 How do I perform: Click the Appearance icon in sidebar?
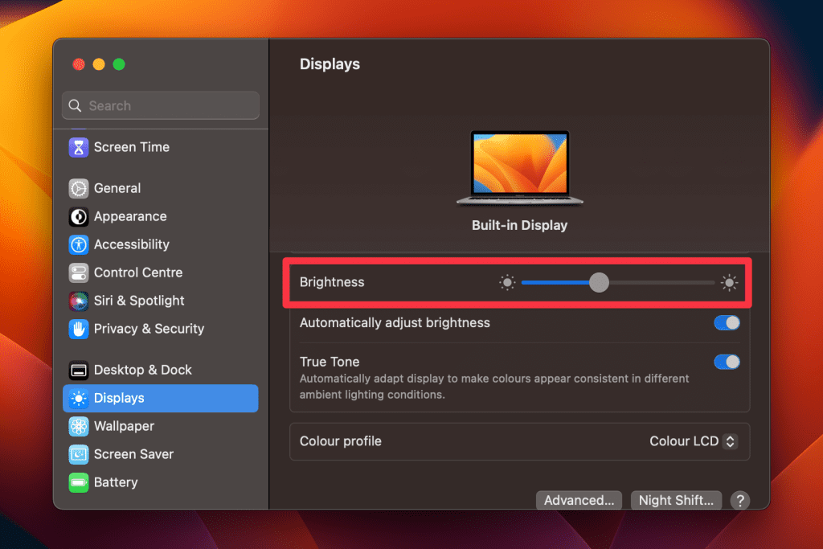(78, 216)
